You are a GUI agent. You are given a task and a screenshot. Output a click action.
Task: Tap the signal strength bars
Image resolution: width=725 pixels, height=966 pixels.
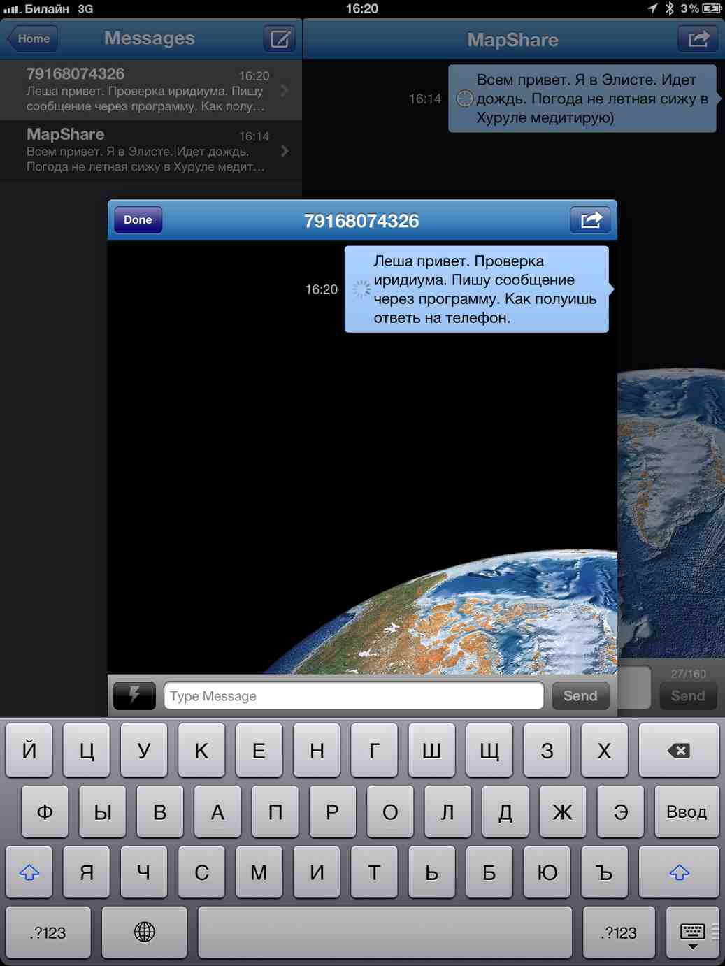click(x=11, y=9)
